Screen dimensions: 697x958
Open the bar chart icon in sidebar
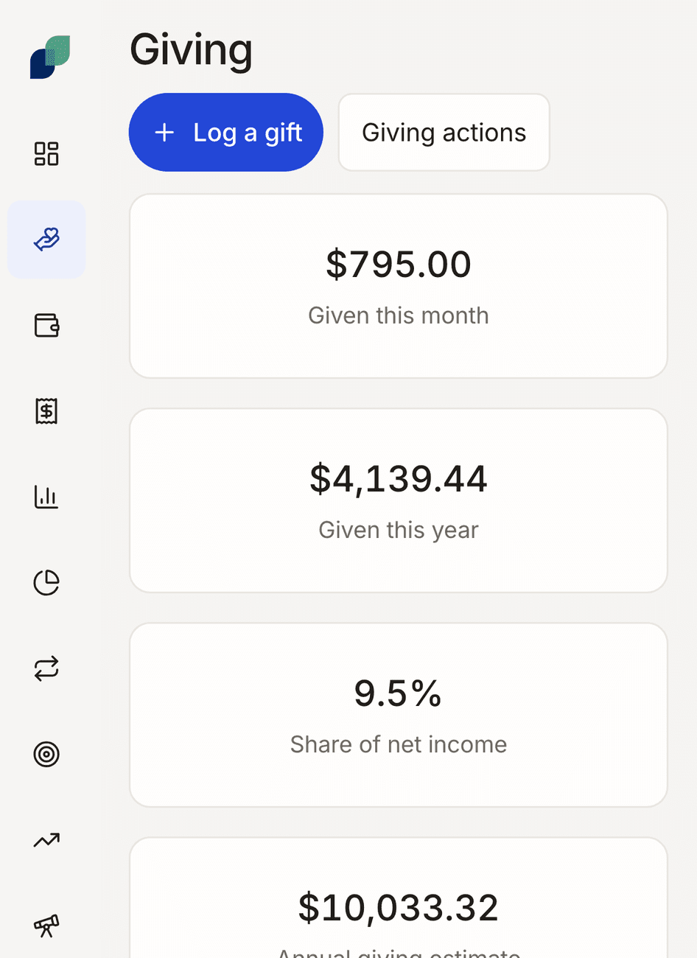(46, 497)
